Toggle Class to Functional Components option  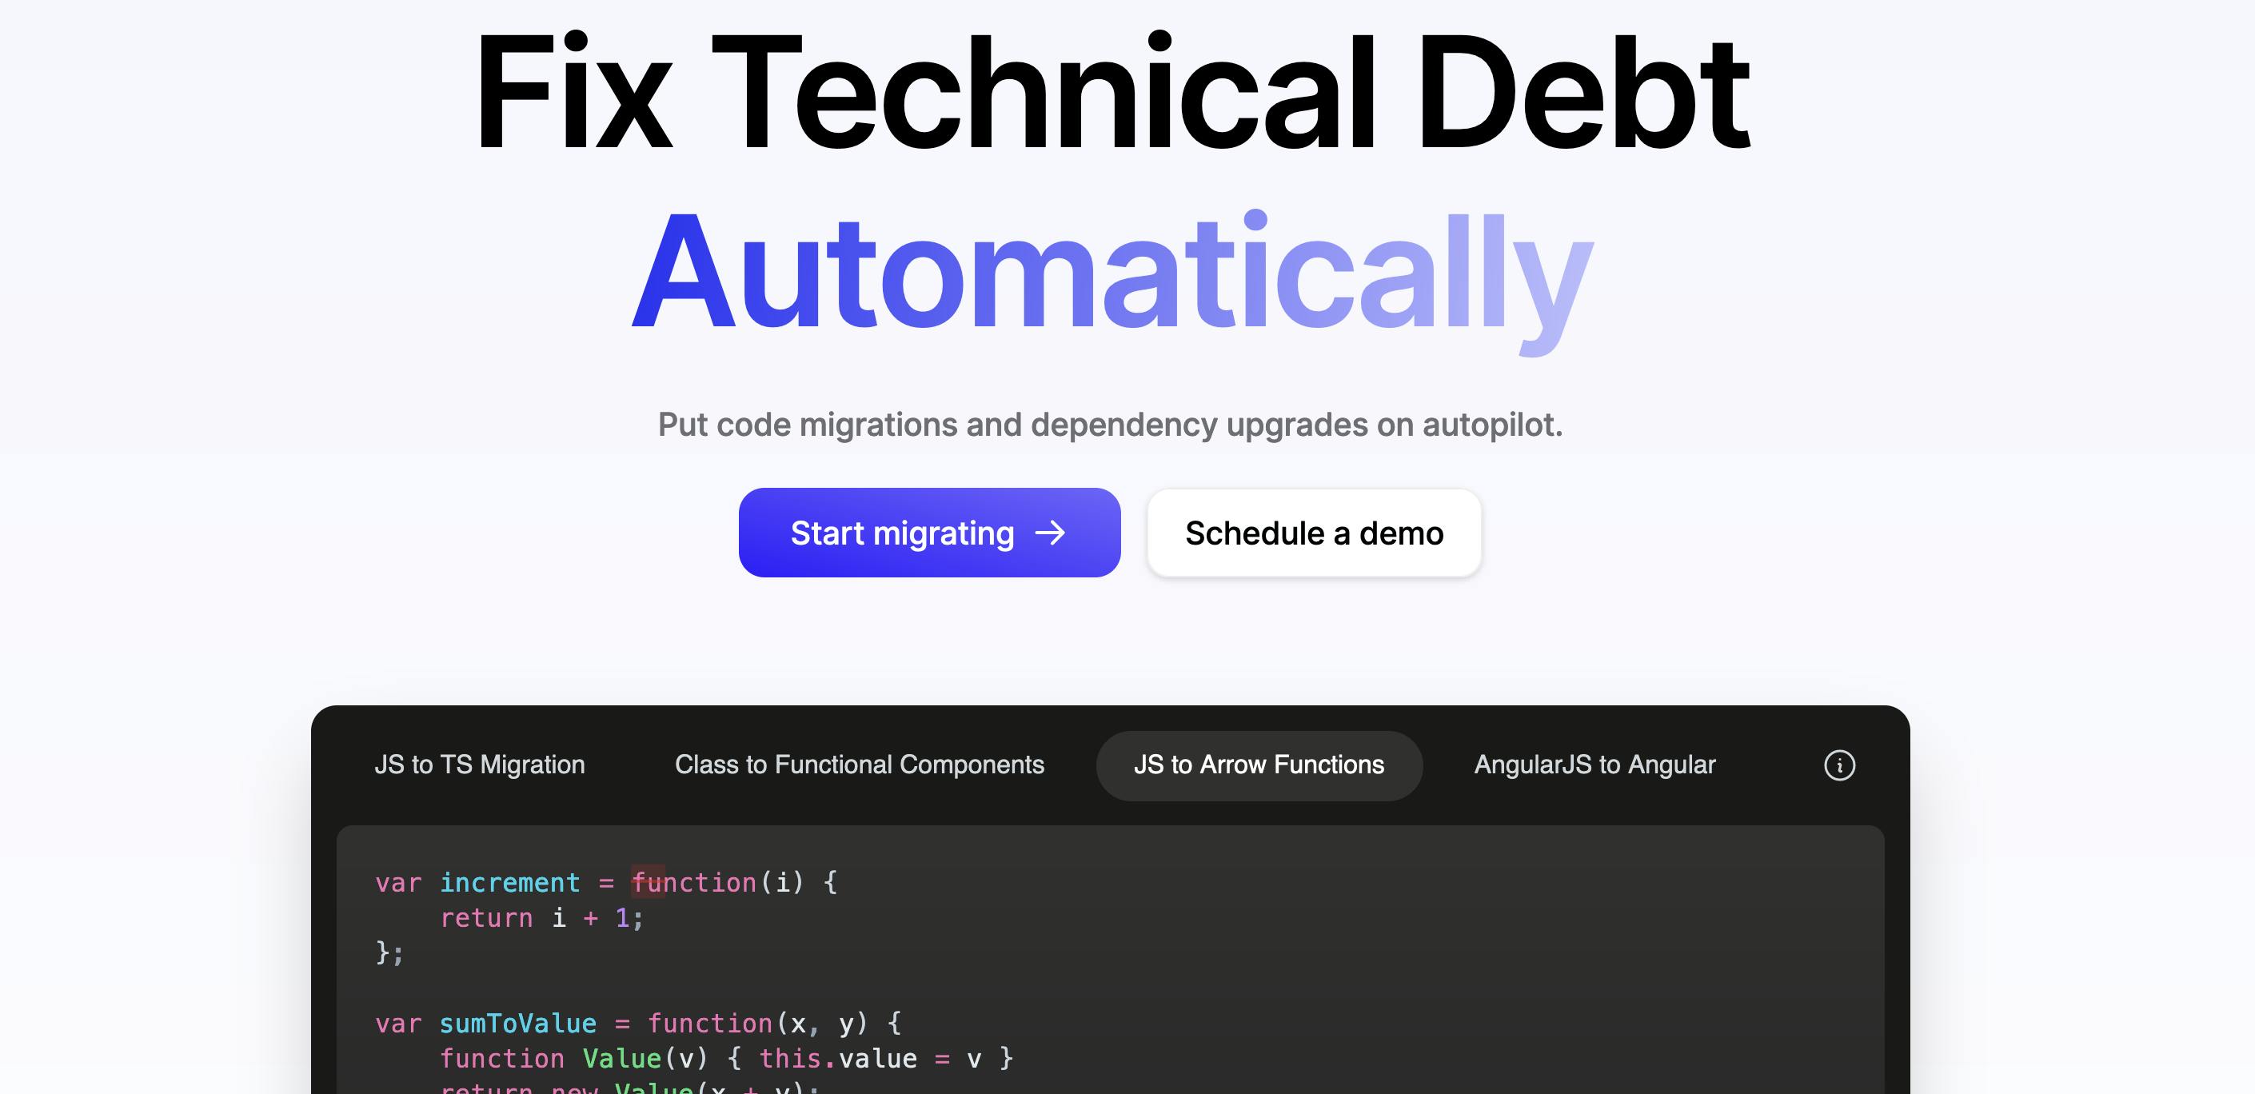point(859,765)
